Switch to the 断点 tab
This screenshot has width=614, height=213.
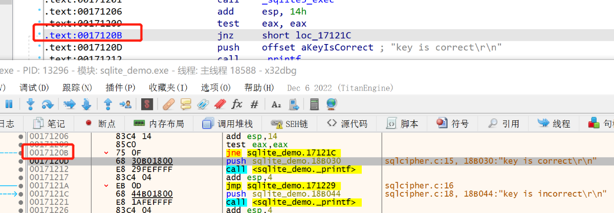pos(101,123)
